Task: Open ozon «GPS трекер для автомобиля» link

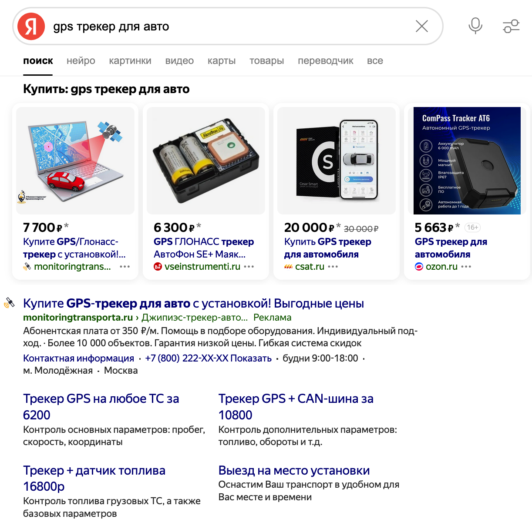Action: pos(451,248)
